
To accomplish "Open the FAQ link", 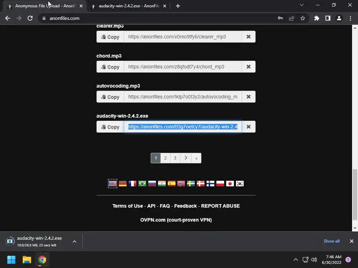I will coord(165,206).
